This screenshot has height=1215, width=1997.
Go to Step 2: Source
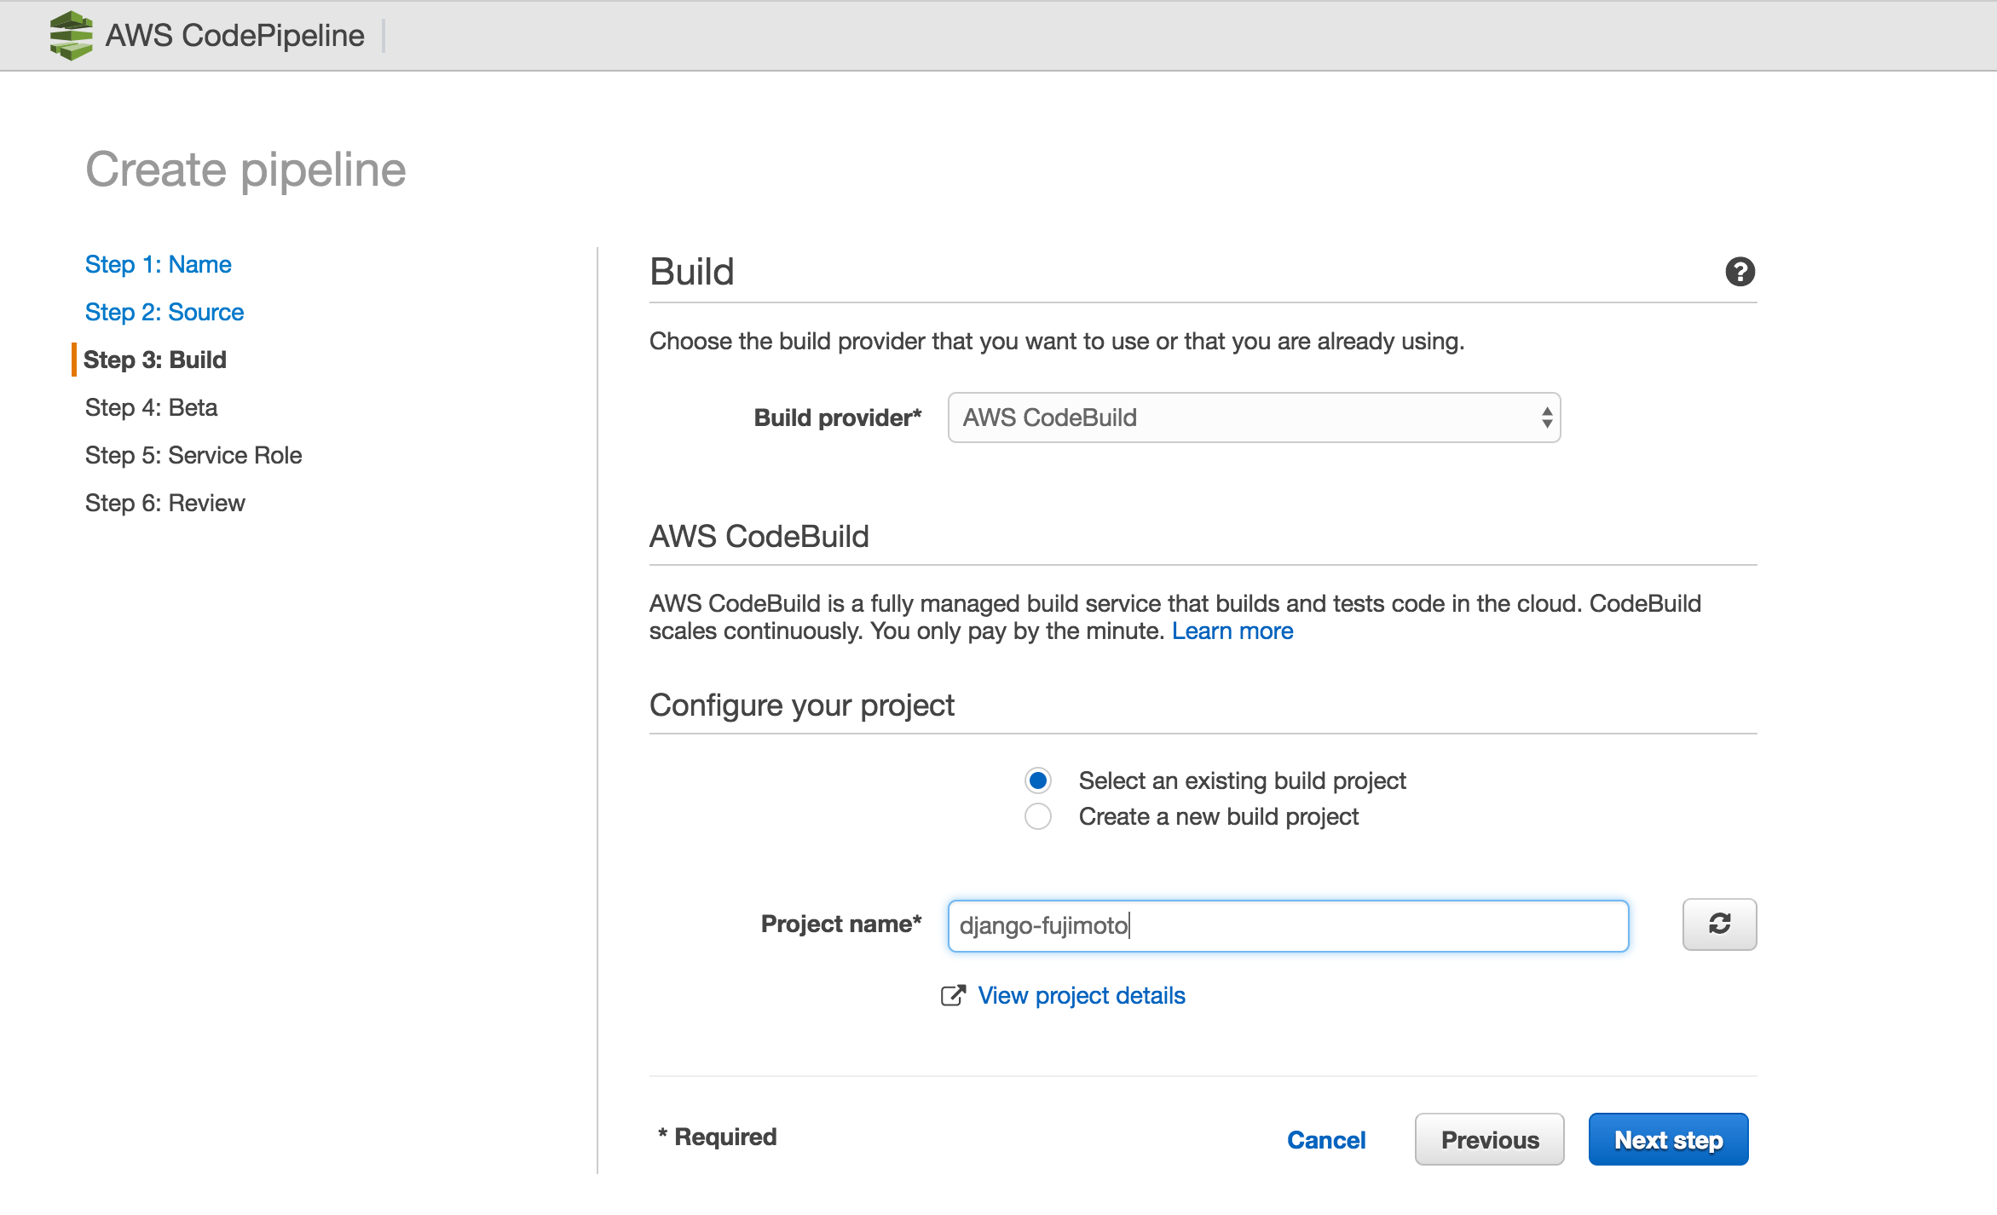[164, 312]
